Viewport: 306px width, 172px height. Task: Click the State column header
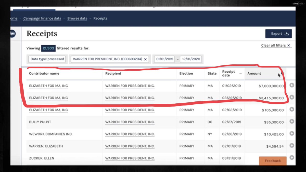click(x=212, y=73)
